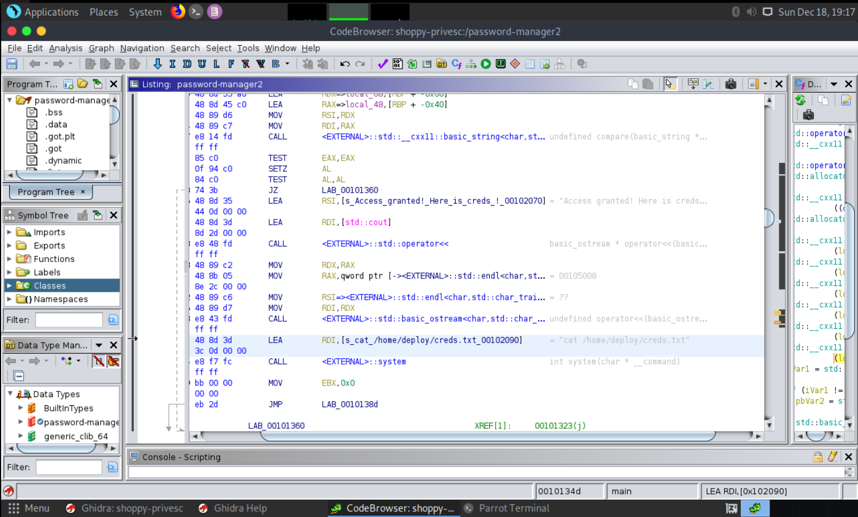Click the Undo arrow in toolbar
The height and width of the screenshot is (517, 858).
[345, 64]
